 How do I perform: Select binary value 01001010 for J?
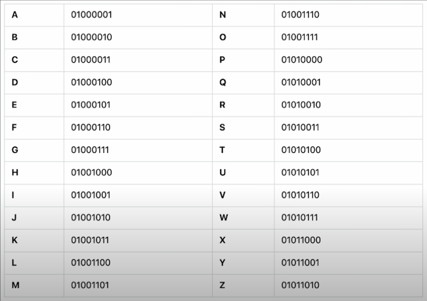point(91,217)
